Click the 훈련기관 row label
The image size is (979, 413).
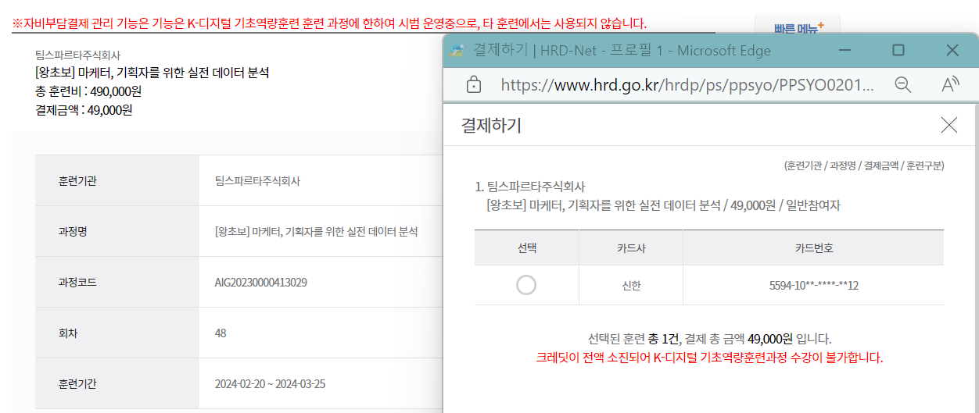77,180
